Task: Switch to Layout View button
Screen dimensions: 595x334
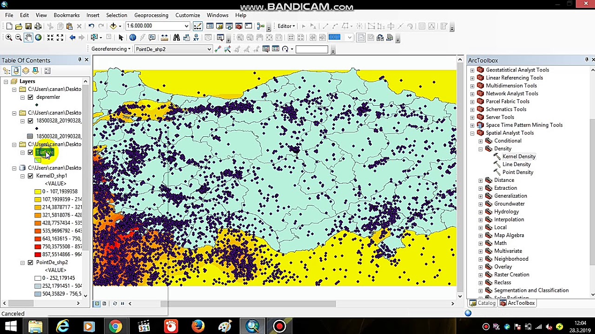Action: (x=105, y=304)
